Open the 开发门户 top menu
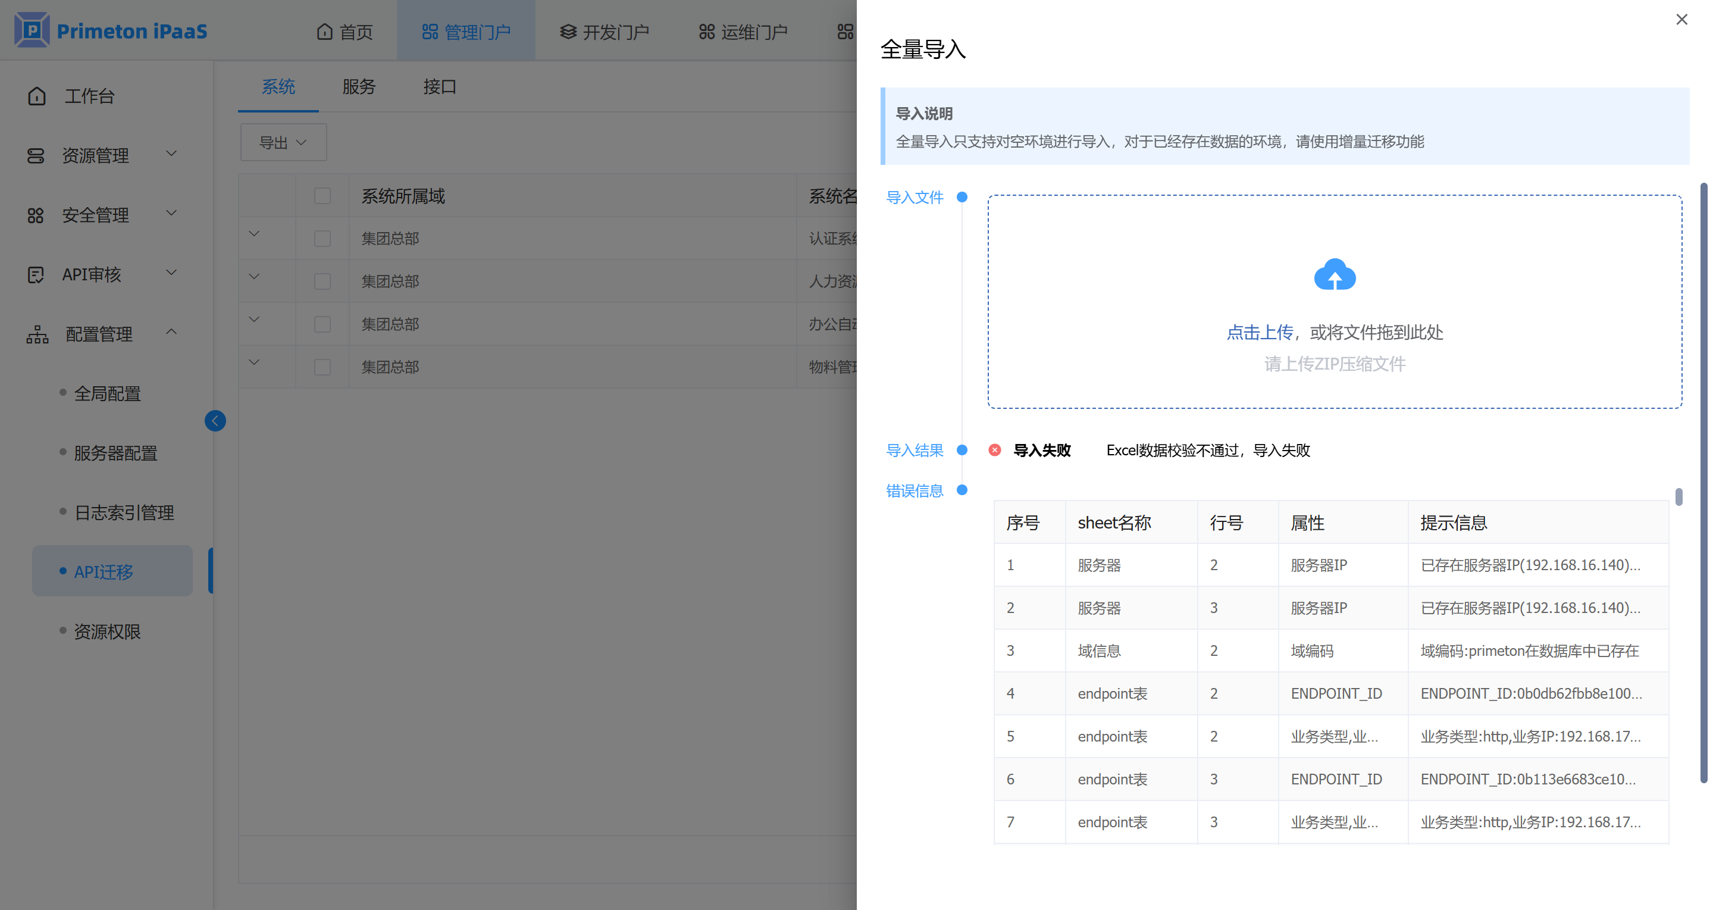 tap(605, 32)
